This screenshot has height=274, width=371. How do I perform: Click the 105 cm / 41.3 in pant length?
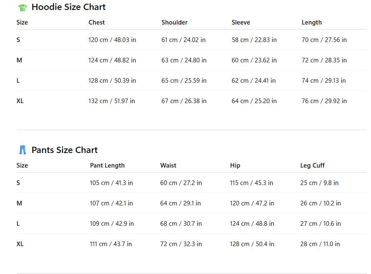point(111,183)
